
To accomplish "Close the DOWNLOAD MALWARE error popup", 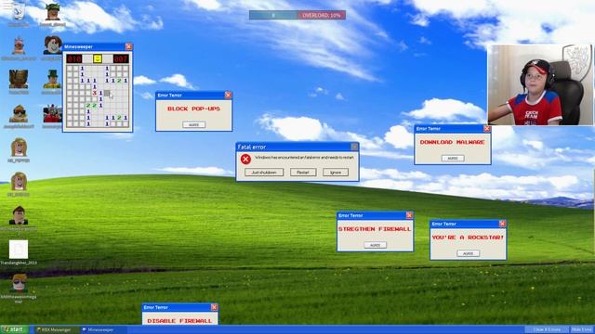I will click(487, 129).
